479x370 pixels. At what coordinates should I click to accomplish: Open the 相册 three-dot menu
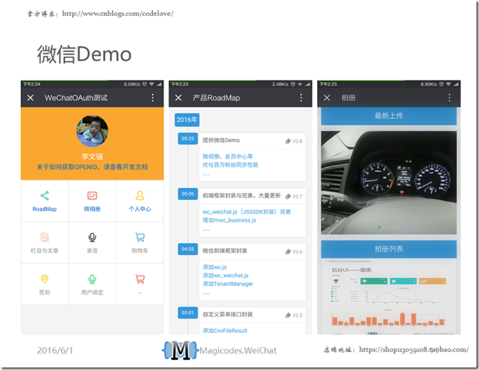(x=449, y=98)
